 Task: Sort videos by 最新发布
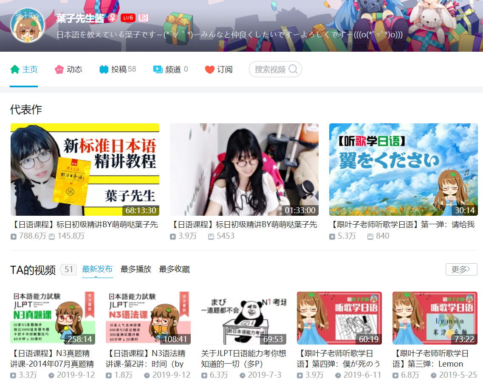tap(97, 269)
